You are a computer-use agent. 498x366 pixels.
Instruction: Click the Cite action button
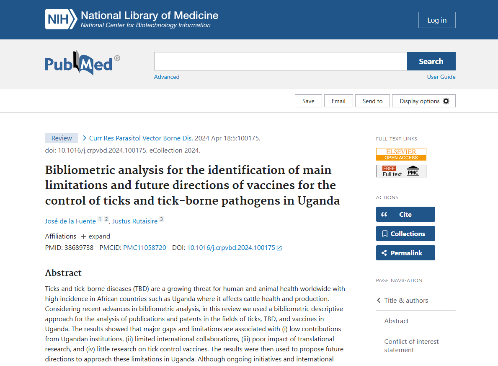(405, 214)
